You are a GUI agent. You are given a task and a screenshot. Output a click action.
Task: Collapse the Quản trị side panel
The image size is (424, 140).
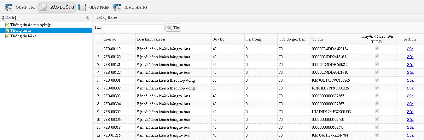tap(88, 18)
